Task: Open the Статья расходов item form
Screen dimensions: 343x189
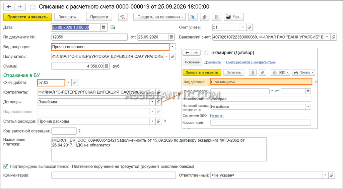Action: click(158, 121)
